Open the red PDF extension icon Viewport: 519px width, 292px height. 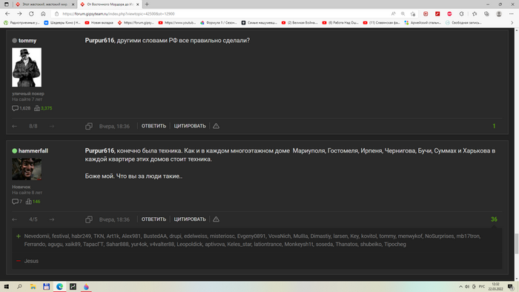437,14
